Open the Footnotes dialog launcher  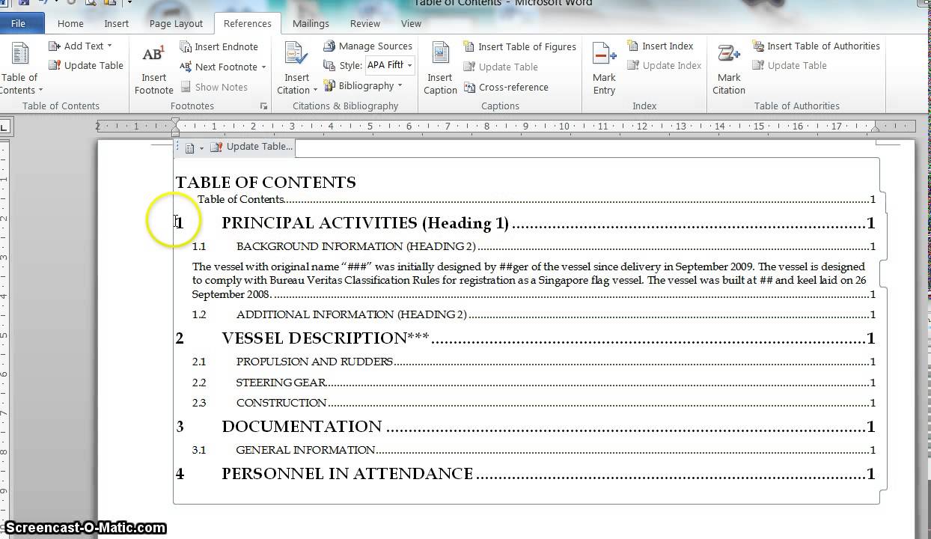pos(263,106)
